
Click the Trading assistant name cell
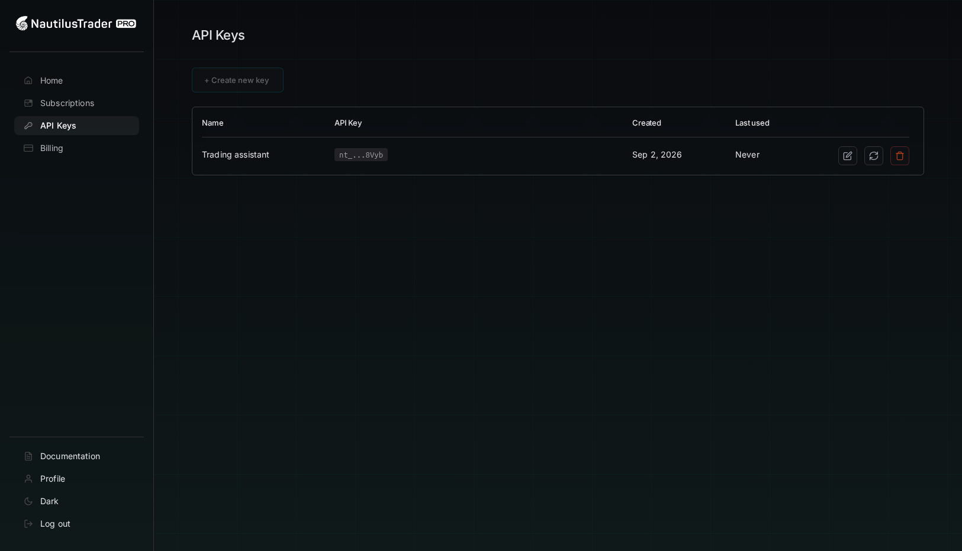click(236, 155)
